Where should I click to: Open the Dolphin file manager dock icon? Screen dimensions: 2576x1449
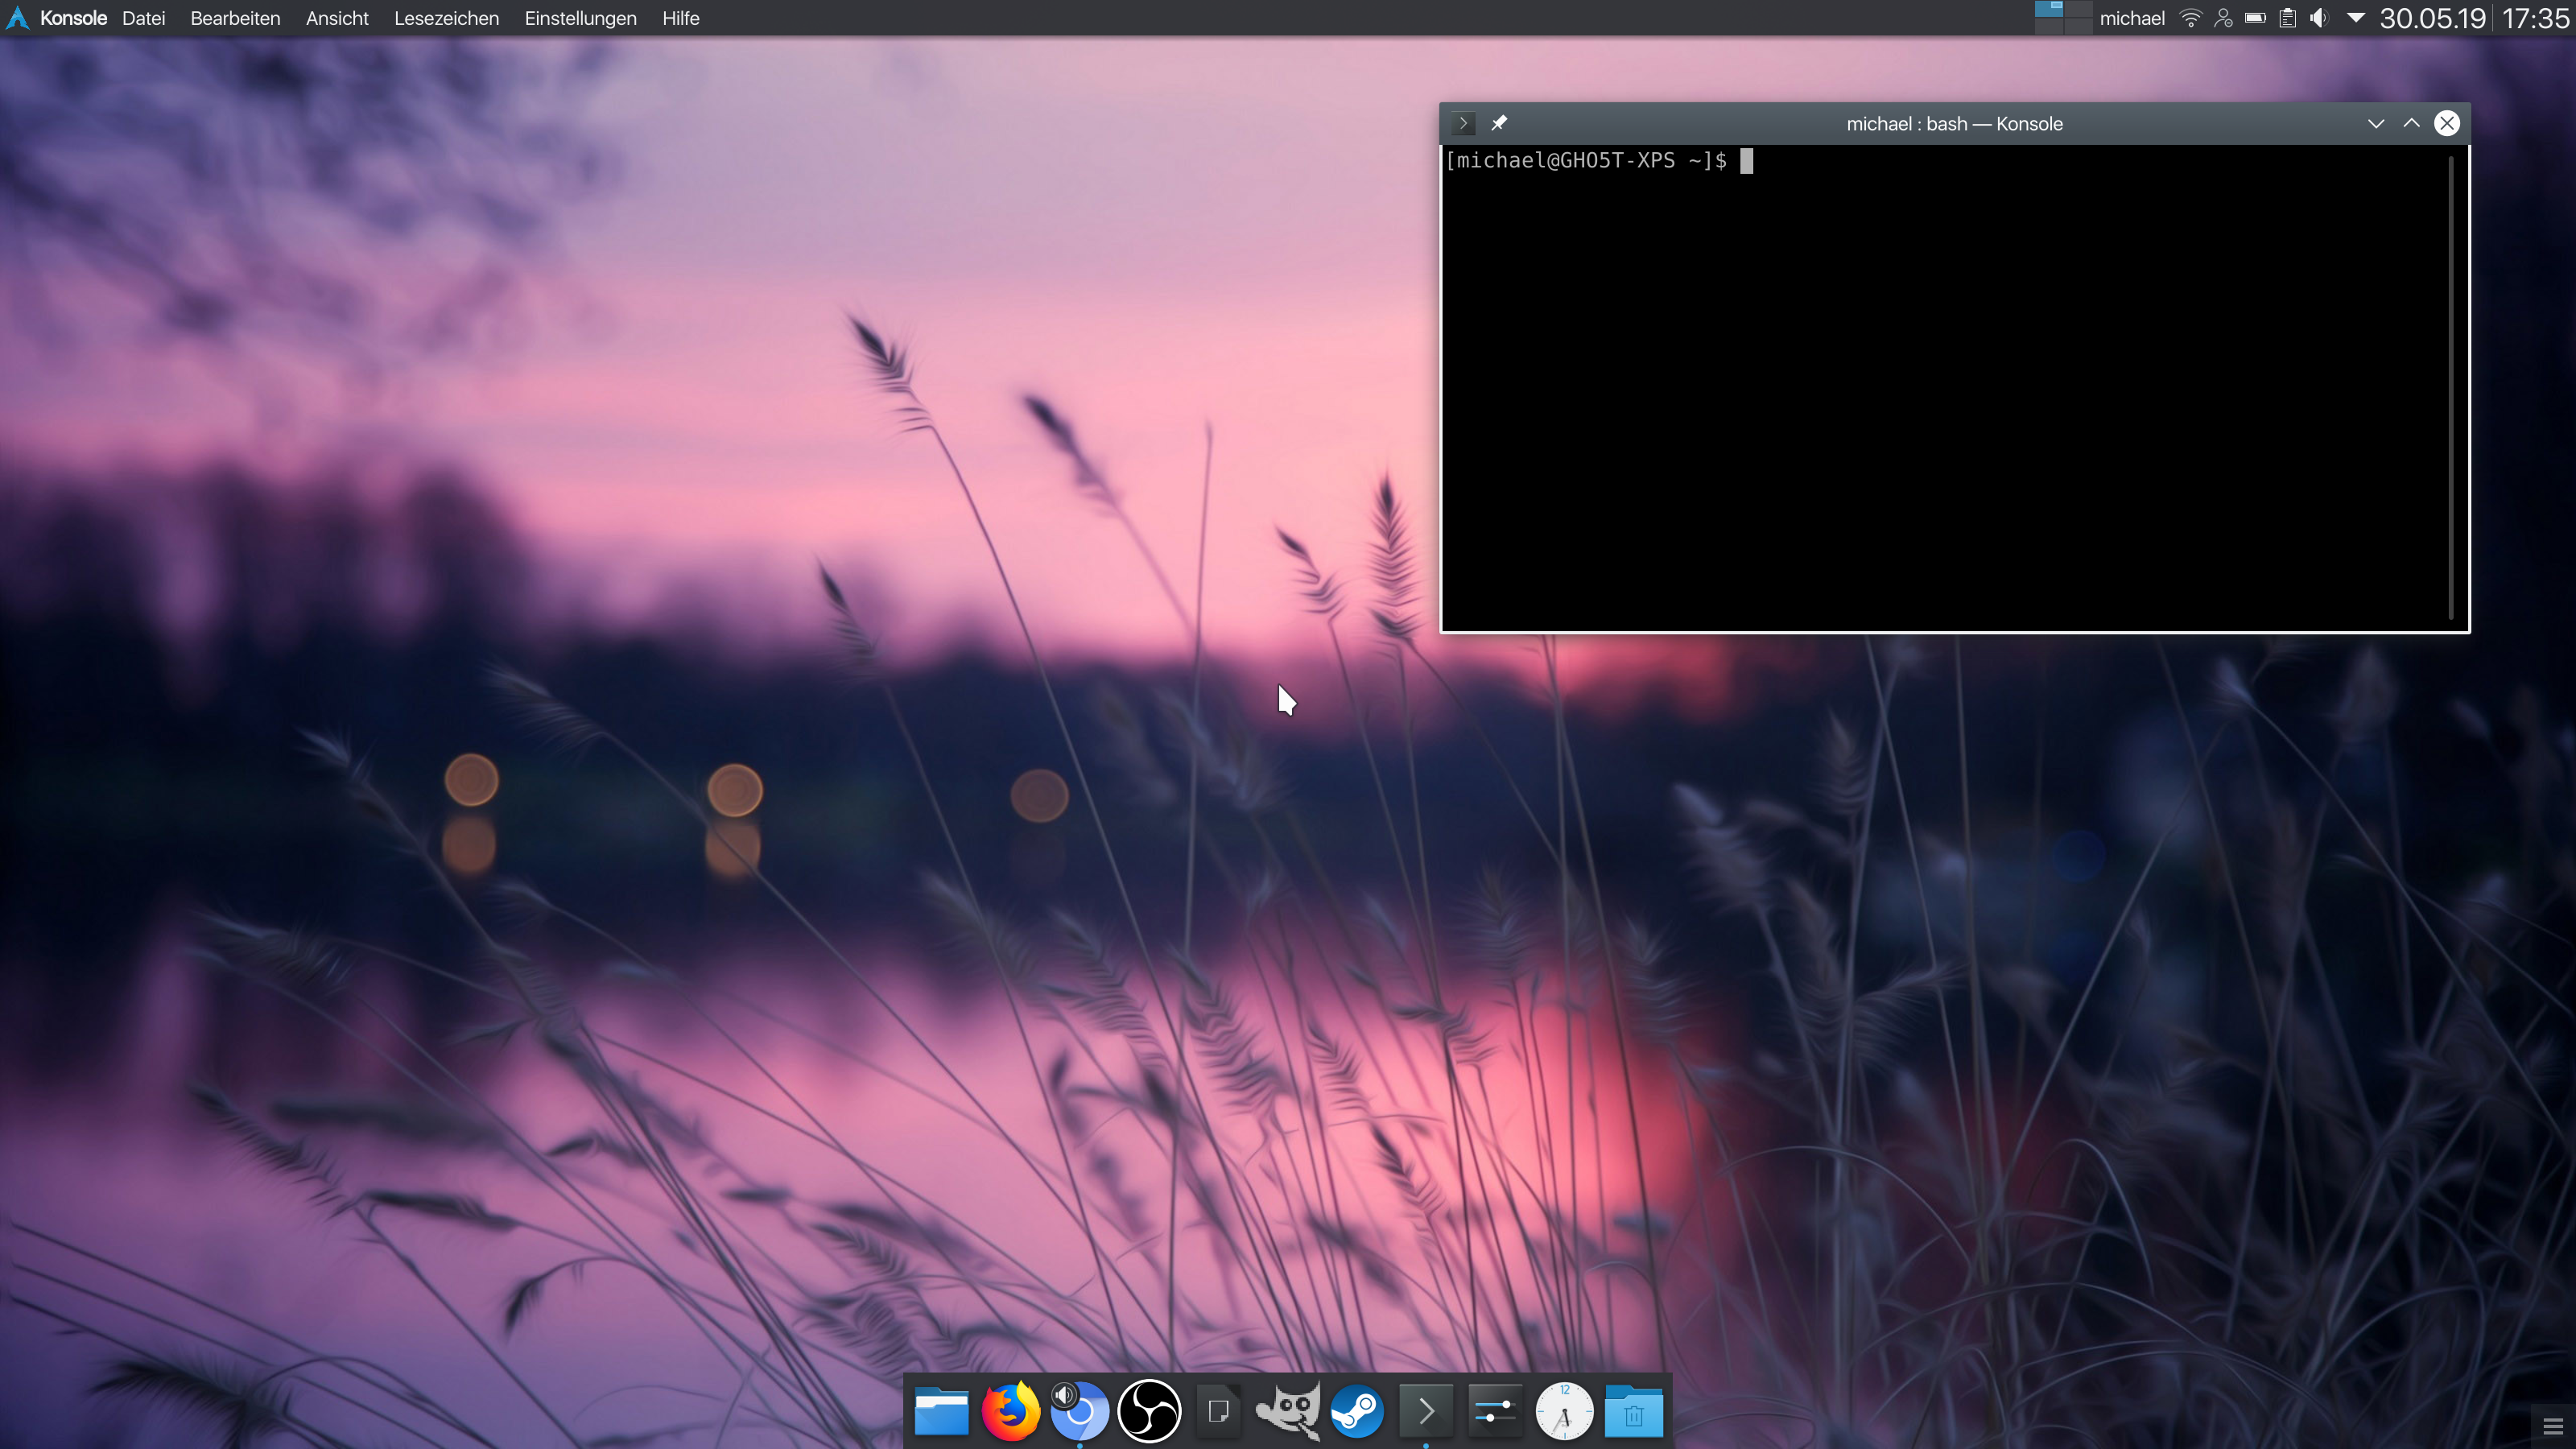pos(941,1411)
